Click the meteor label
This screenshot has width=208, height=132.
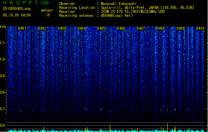(x=47, y=10)
